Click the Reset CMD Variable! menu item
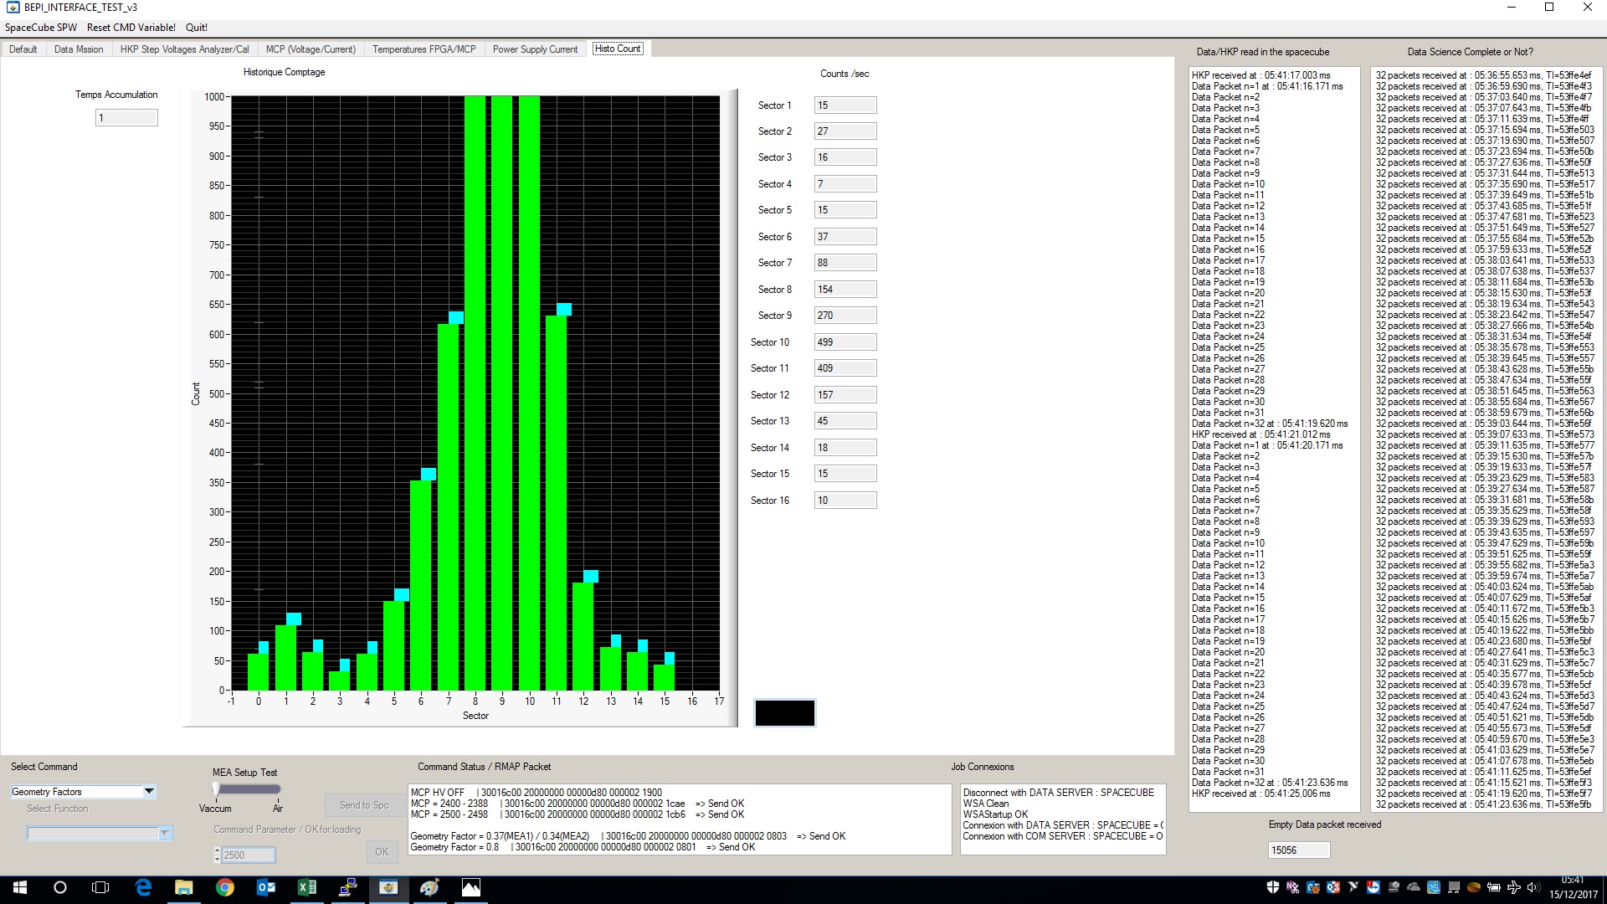This screenshot has width=1607, height=904. 131,28
